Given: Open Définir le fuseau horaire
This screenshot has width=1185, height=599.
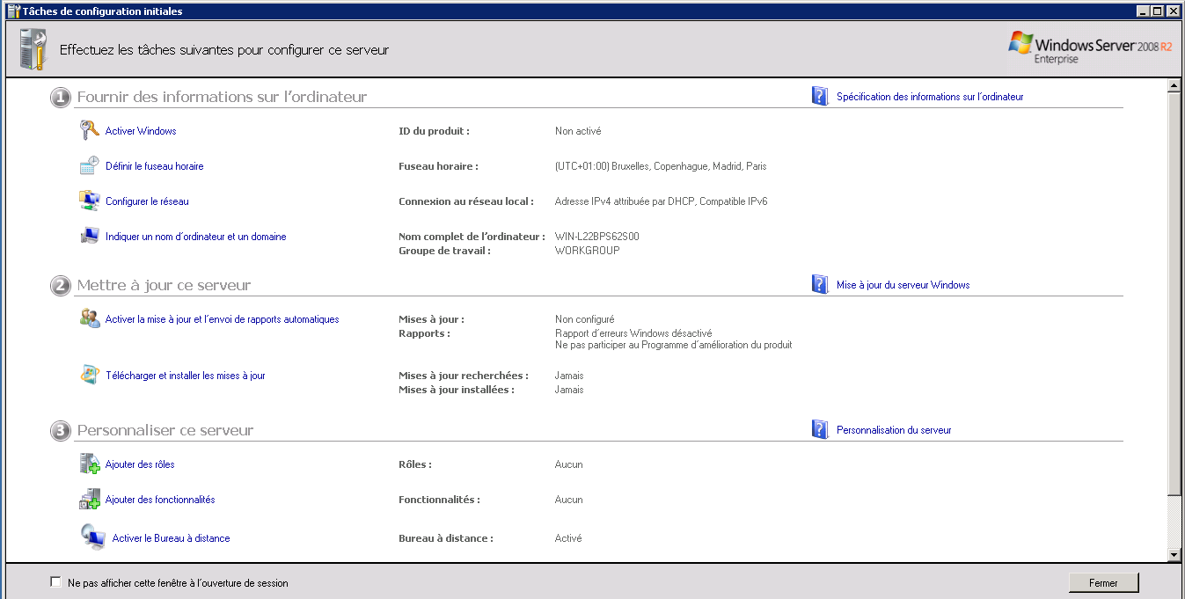Looking at the screenshot, I should click(x=154, y=166).
